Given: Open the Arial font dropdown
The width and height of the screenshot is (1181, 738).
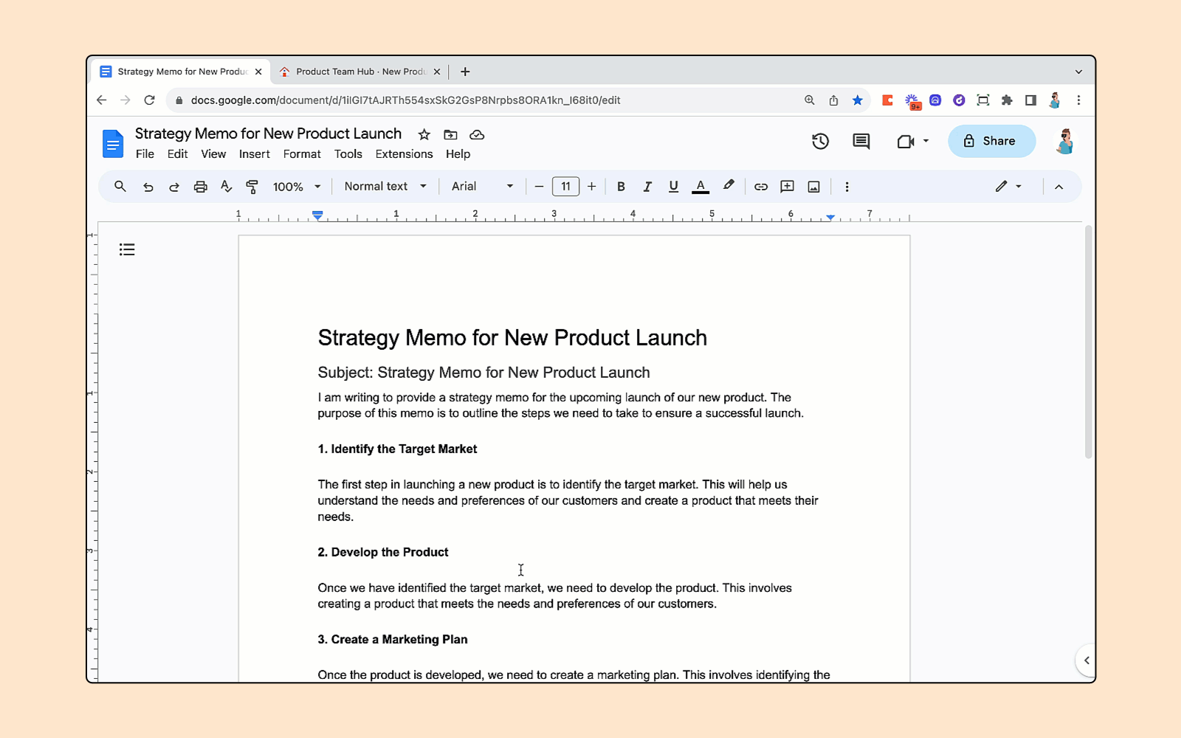Looking at the screenshot, I should tap(482, 187).
